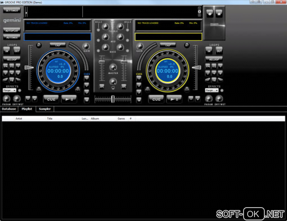Click the right deck GAIN knob

(x=140, y=46)
